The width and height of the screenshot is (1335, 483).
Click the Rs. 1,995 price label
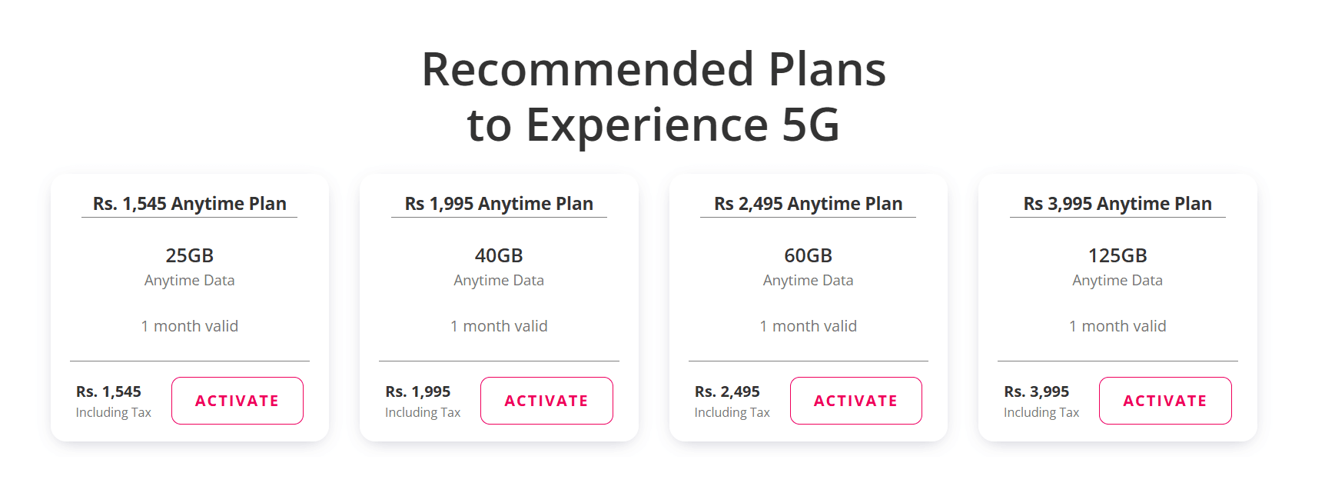pyautogui.click(x=418, y=391)
